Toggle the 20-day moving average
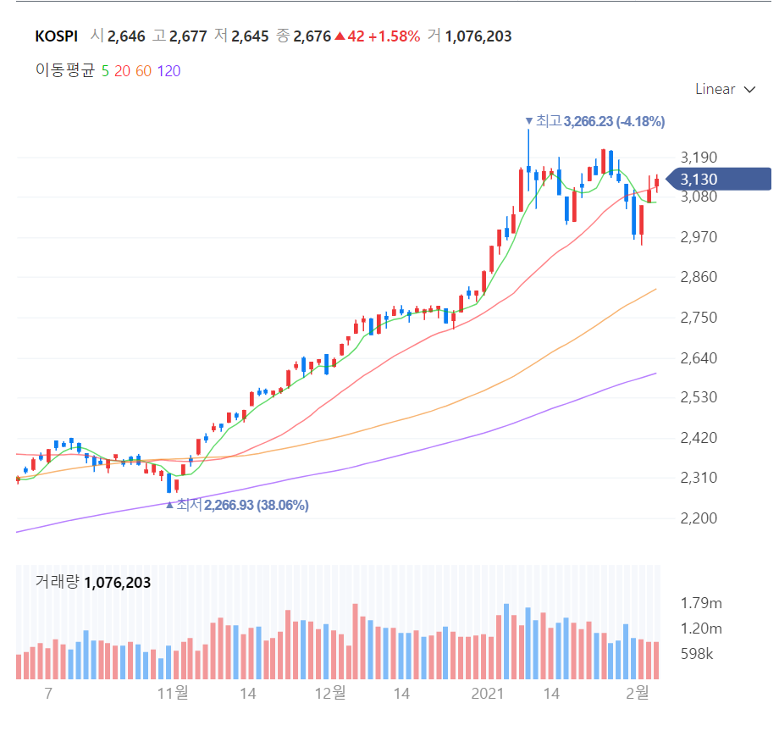Viewport: 779px width, 742px height. 122,71
